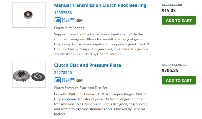Image resolution: width=202 pixels, height=119 pixels.
Task: Click GM Genuine Parts logo under part 12557583
Action: point(64,20)
